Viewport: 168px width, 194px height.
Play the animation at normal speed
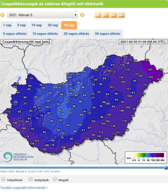tap(105, 15)
